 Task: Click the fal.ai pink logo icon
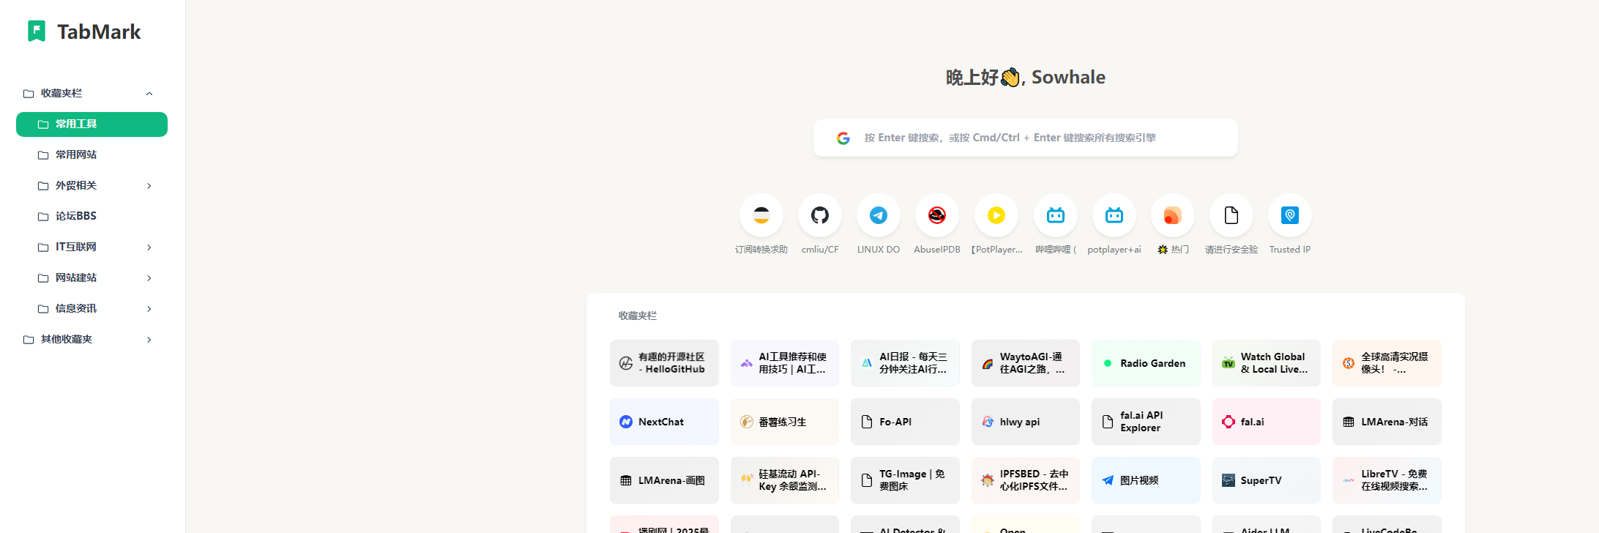1229,422
